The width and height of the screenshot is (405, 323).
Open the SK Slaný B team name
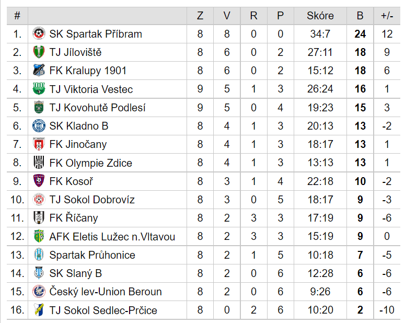(x=75, y=273)
